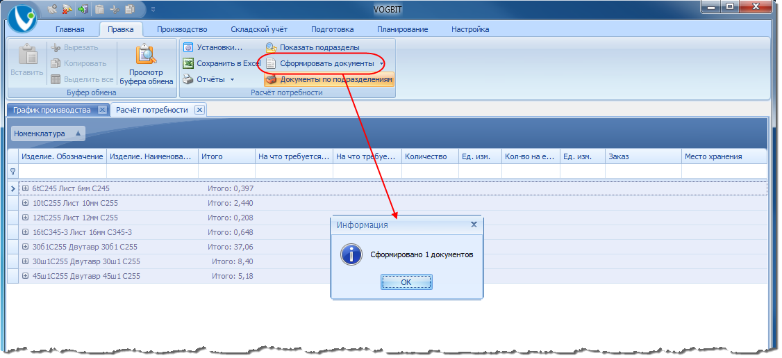This screenshot has height=358, width=782.
Task: Select the Расчёт потребности document tab
Action: tap(152, 110)
